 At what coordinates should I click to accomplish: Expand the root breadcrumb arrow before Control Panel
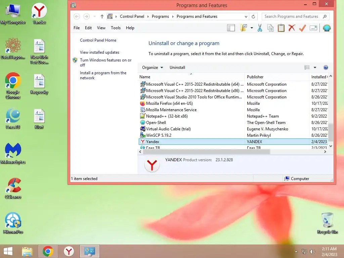[x=116, y=16]
